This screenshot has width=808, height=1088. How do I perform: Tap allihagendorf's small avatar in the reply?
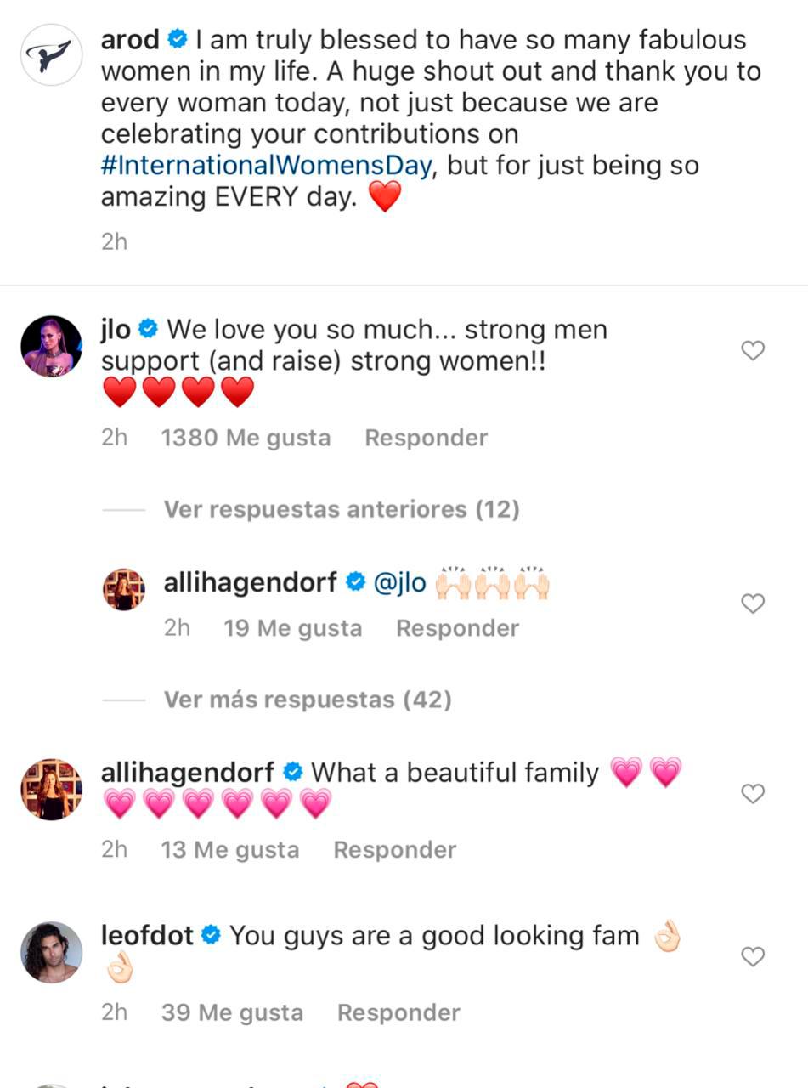coord(124,590)
